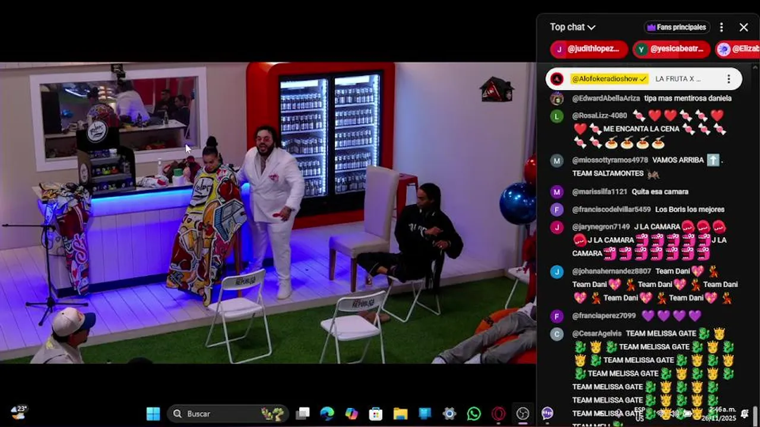Click on the live video player
The height and width of the screenshot is (427, 760).
click(x=268, y=212)
